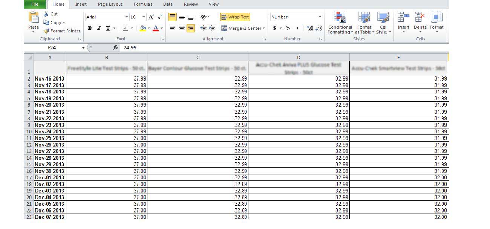
Task: Open the Number format dropdown
Action: (320, 17)
